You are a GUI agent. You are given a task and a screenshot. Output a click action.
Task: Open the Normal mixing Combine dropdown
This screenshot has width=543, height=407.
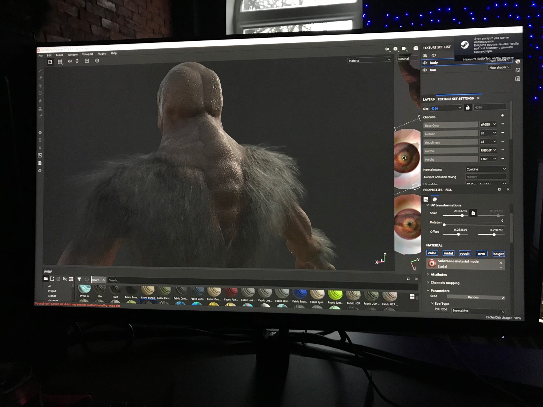tap(486, 169)
